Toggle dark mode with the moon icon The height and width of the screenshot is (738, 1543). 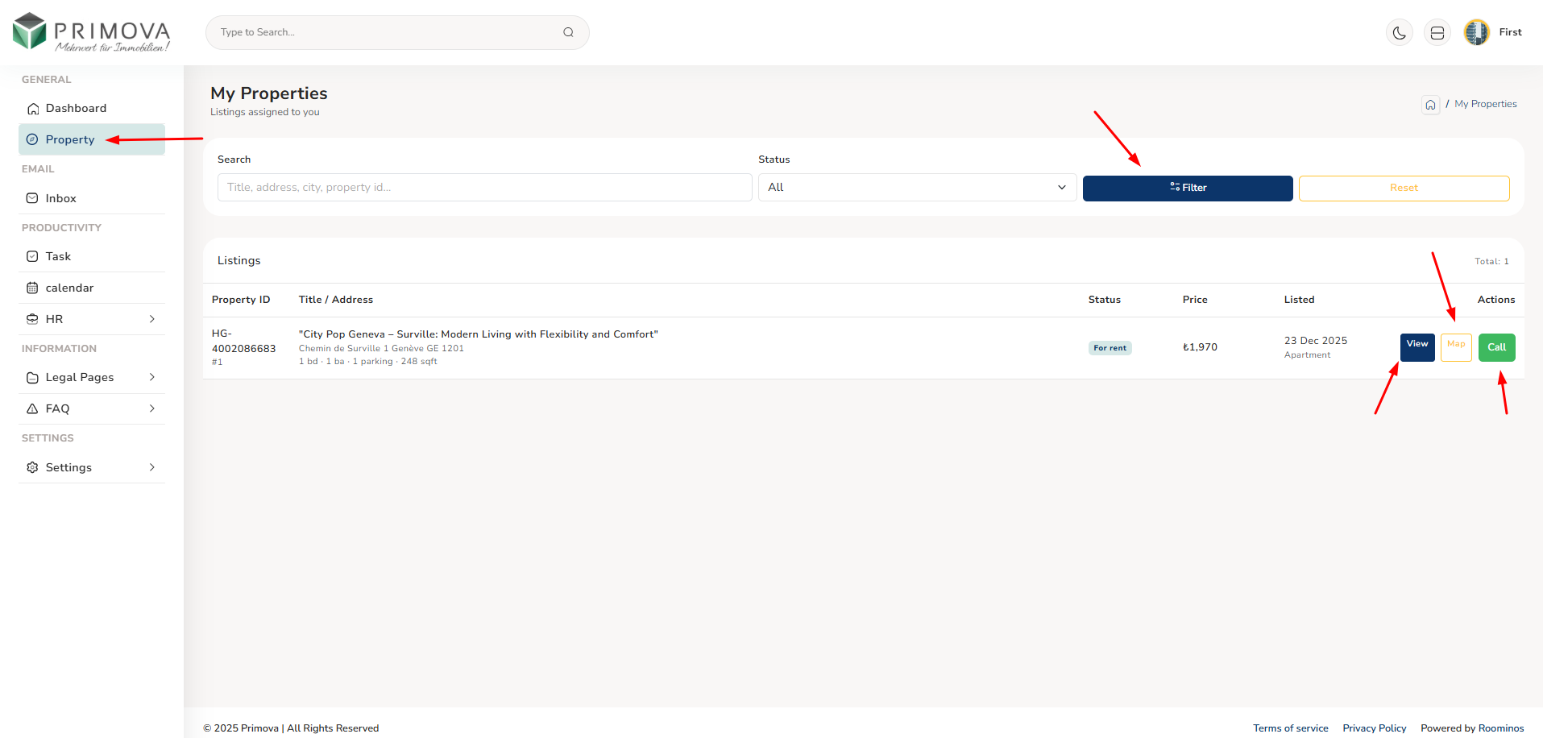(1400, 33)
